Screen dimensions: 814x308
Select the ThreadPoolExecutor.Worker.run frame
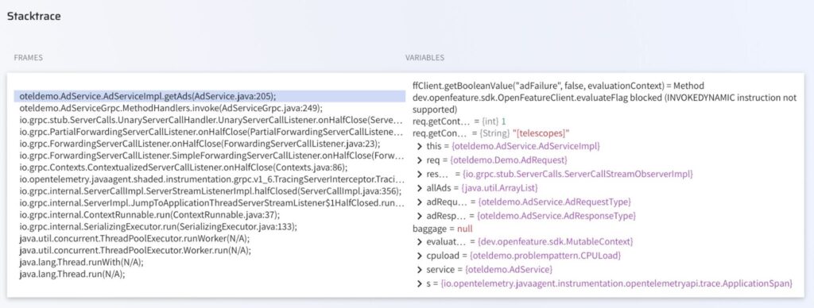pyautogui.click(x=210, y=251)
